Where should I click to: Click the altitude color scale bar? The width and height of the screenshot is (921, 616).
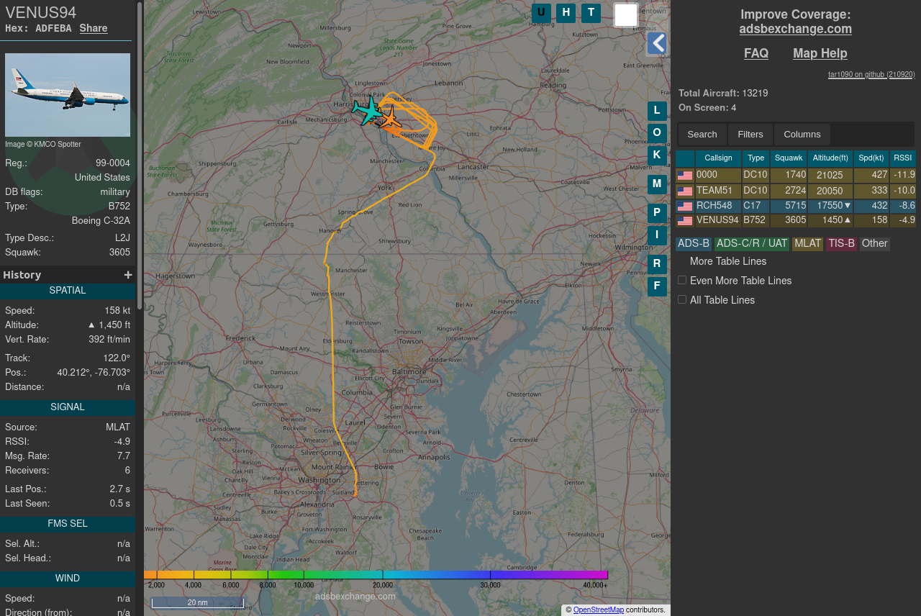376,575
